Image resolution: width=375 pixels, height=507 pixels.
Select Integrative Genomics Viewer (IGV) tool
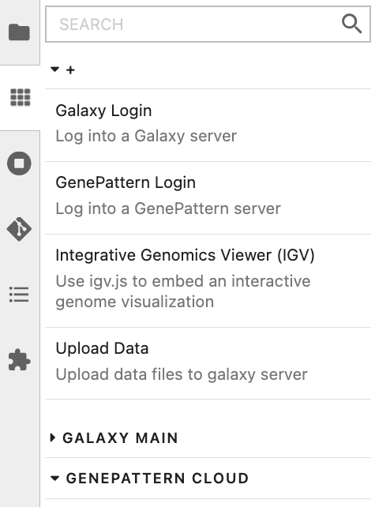208,280
